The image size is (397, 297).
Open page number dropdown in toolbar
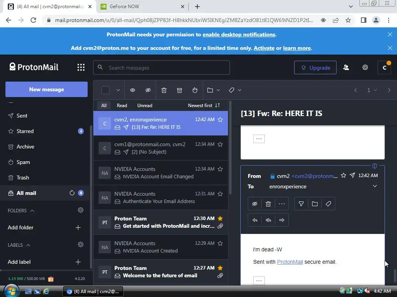click(x=372, y=90)
